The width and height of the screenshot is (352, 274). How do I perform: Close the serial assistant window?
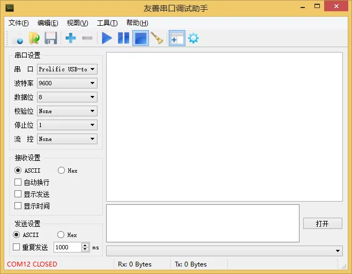(336, 6)
